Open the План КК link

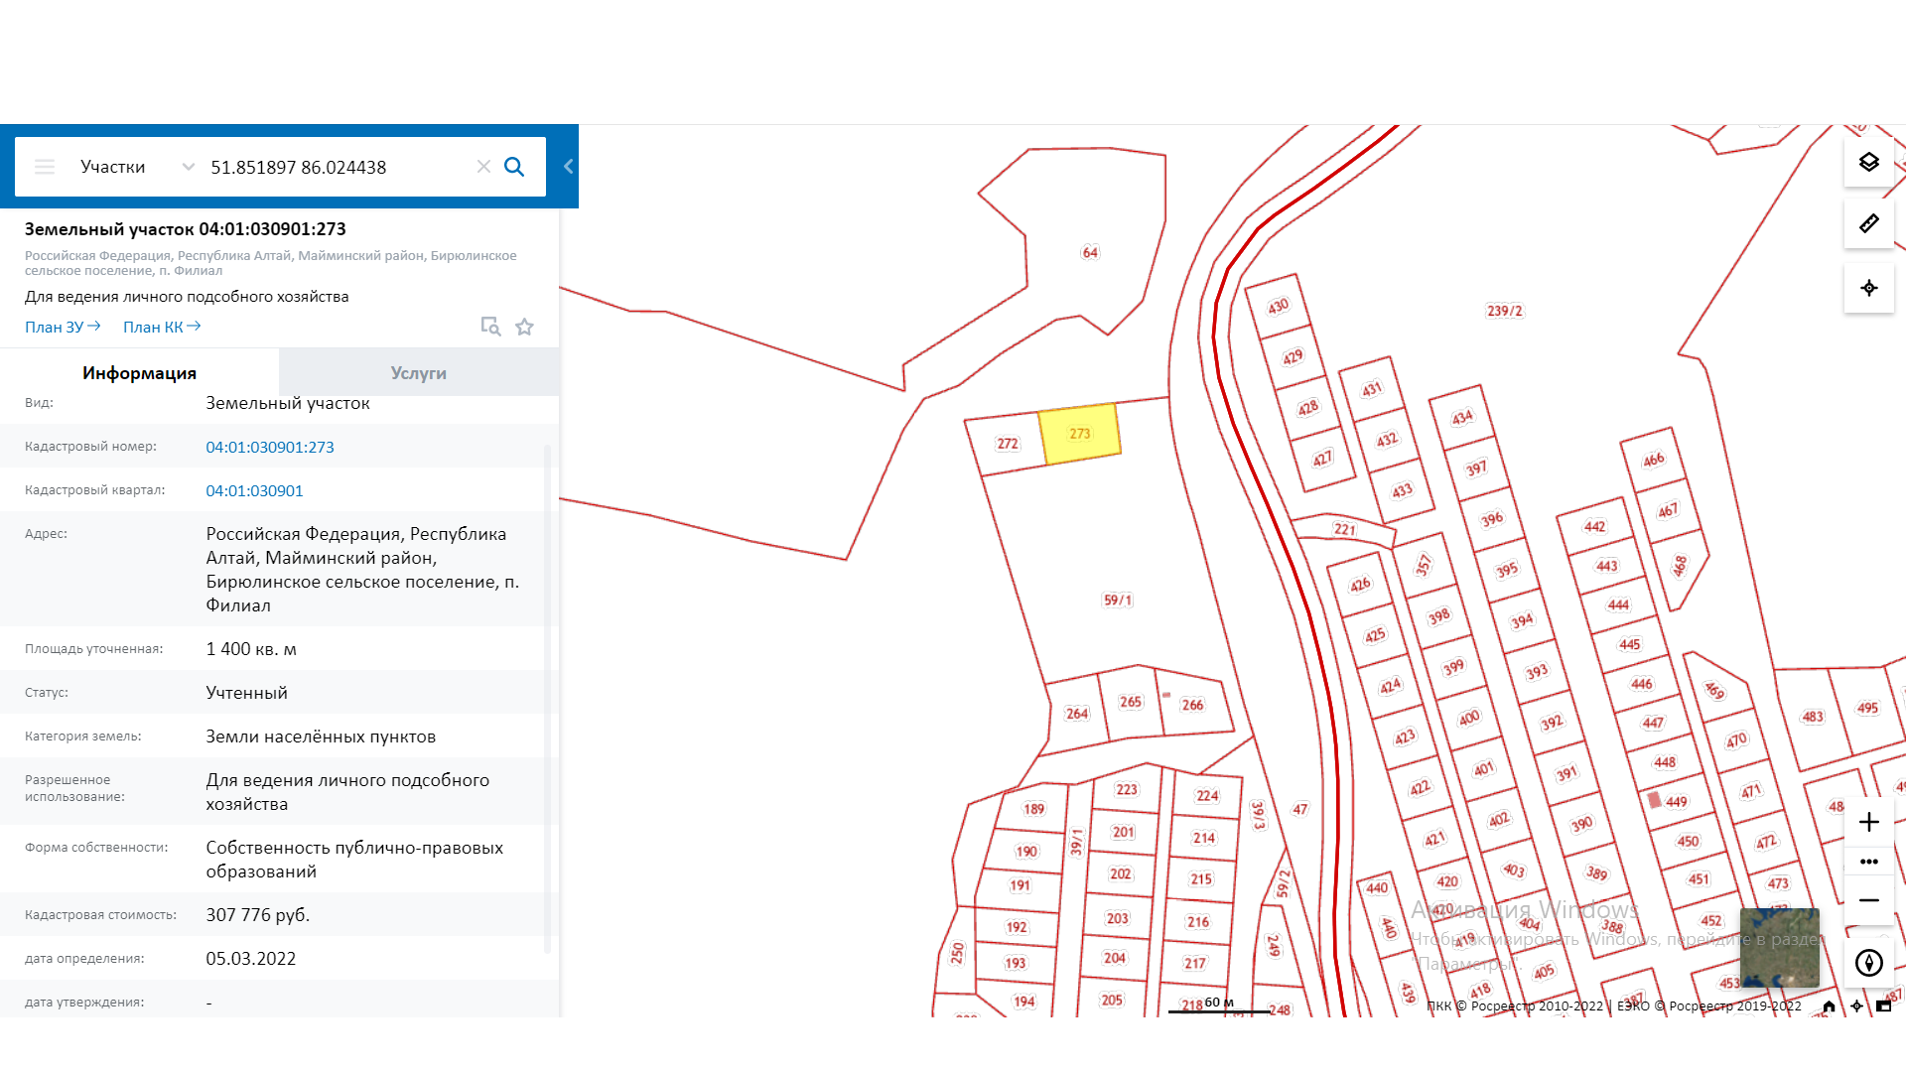(162, 327)
